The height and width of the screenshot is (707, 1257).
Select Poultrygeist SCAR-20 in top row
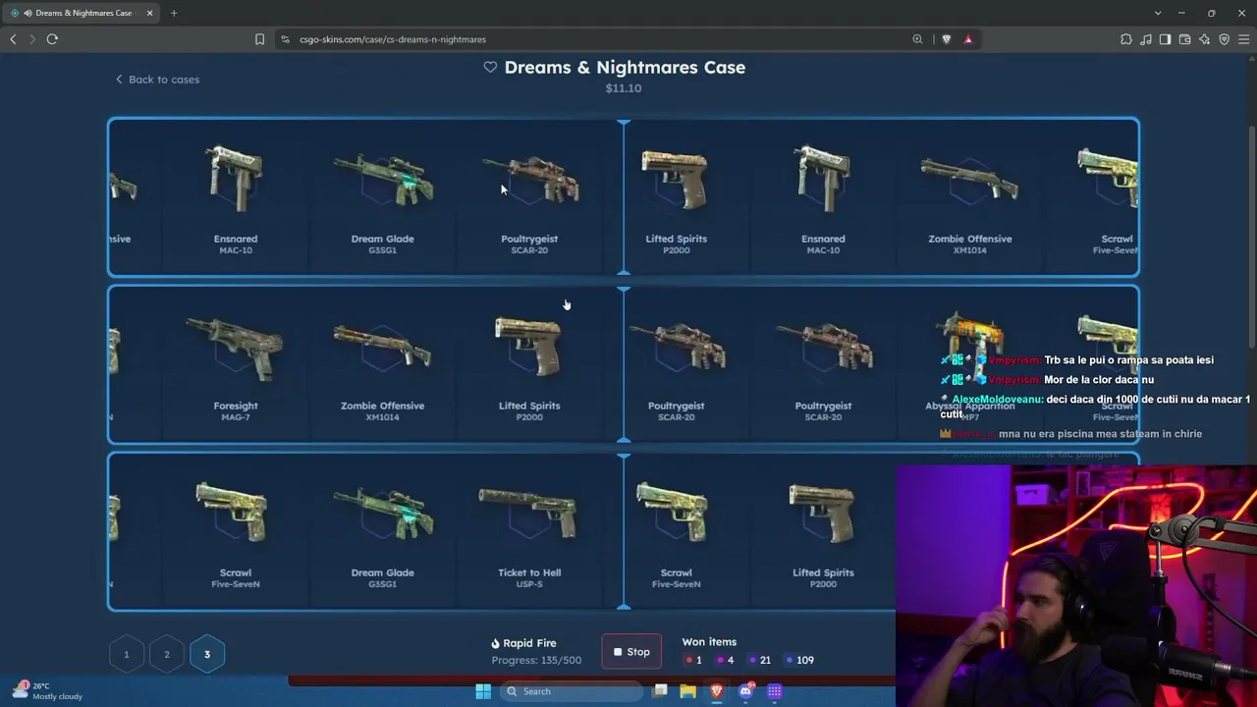[x=529, y=197]
